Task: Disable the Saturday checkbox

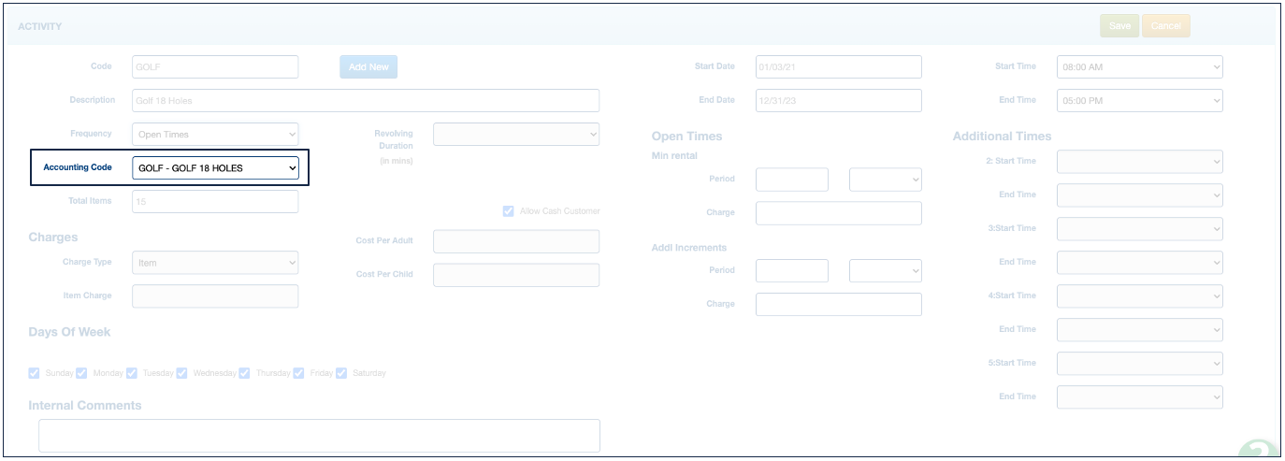Action: point(341,373)
